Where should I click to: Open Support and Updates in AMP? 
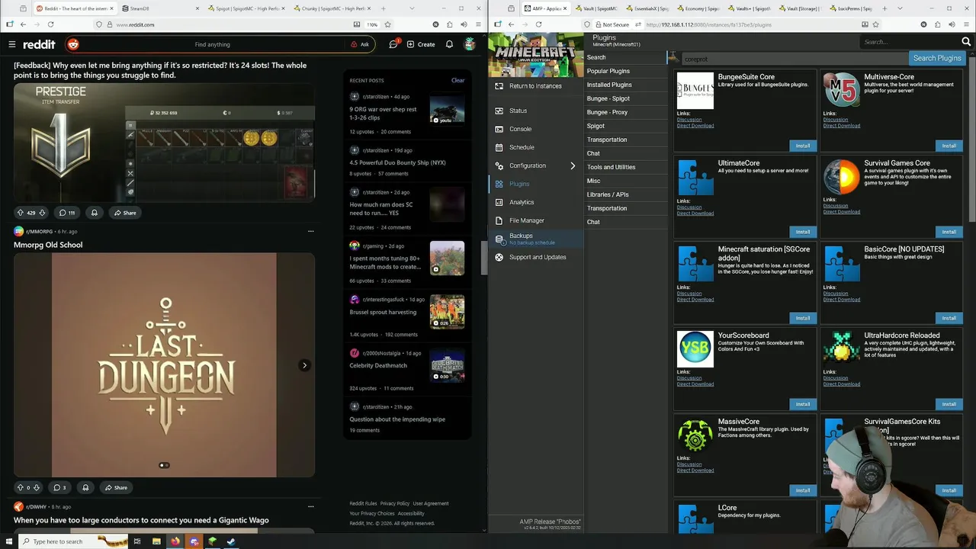(538, 257)
